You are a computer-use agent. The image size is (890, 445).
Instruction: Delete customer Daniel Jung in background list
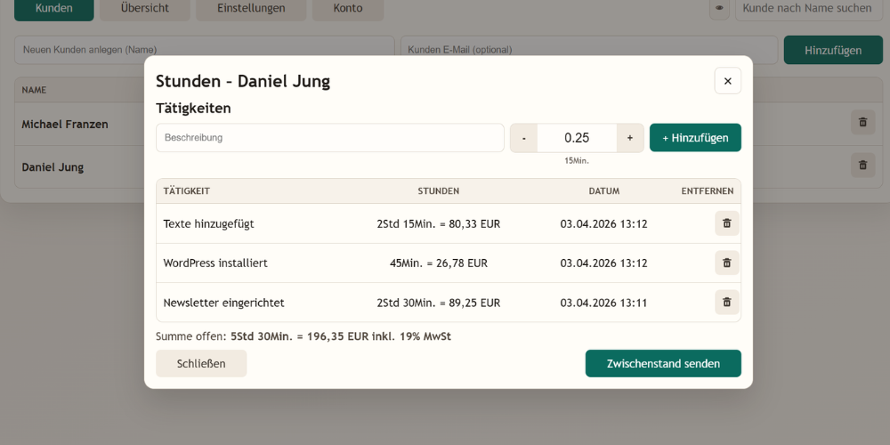point(862,166)
